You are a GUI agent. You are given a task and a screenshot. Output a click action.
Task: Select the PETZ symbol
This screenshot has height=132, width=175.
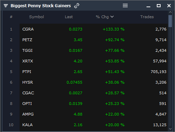coord(27,40)
